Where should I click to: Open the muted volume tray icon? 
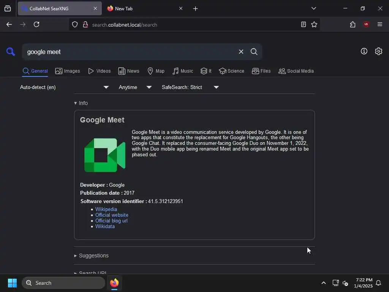345,283
